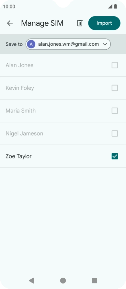This screenshot has height=289, width=126.
Task: Tap the battery status icon
Action: point(116,6)
